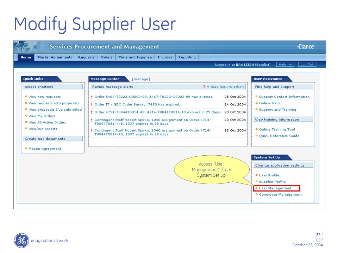Open the Order 4714 expires in 29 days message

[x=158, y=112]
